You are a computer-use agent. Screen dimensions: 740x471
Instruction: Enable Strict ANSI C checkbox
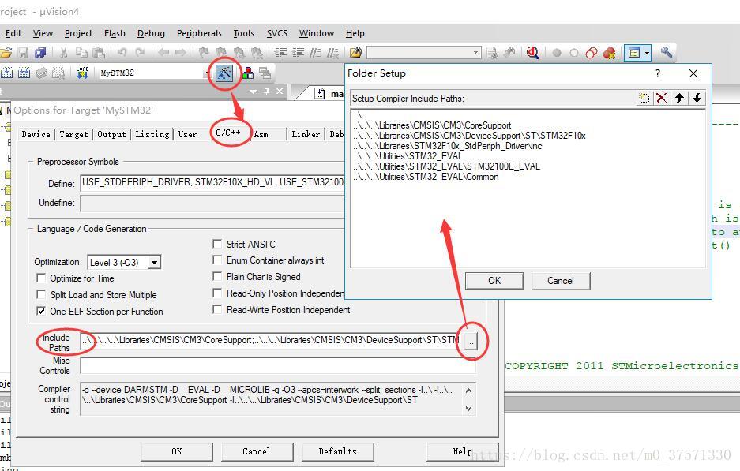[217, 244]
